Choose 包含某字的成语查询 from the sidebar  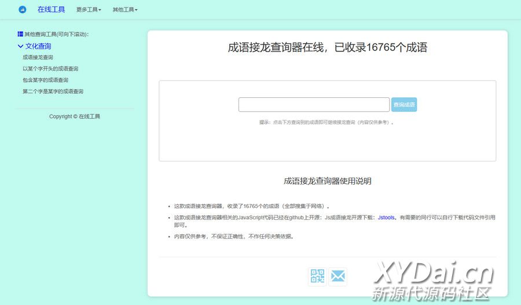45,80
